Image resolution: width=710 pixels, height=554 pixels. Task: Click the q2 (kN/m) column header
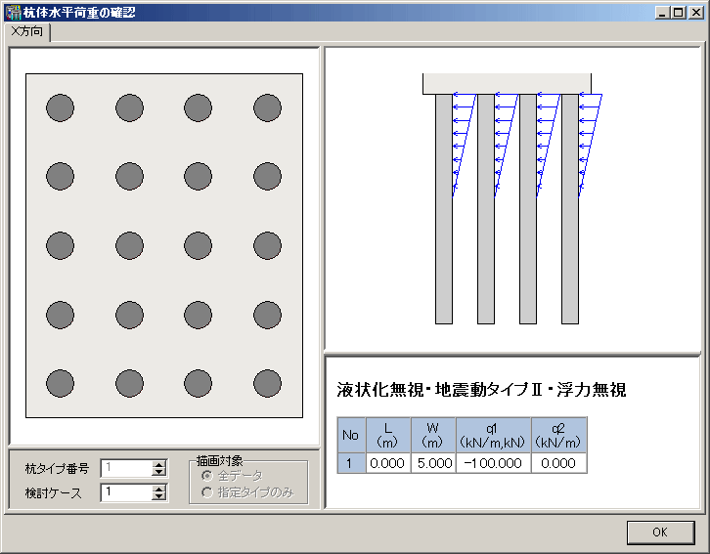tap(558, 435)
